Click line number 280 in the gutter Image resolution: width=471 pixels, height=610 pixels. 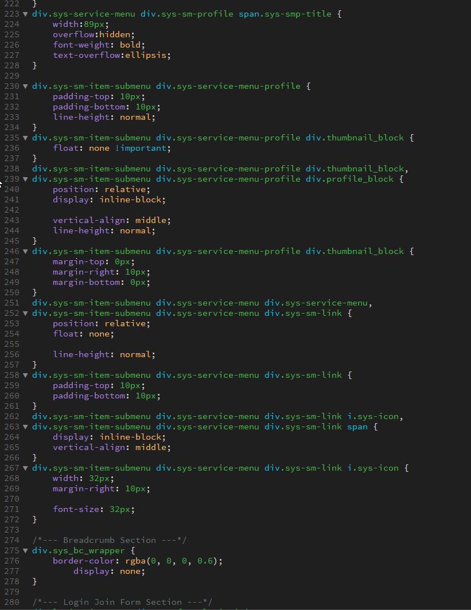[x=11, y=602]
